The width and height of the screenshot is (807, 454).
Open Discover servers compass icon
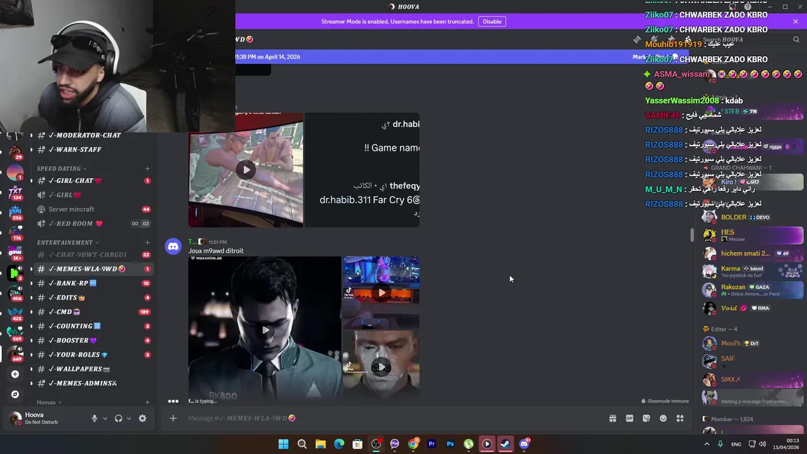click(15, 394)
